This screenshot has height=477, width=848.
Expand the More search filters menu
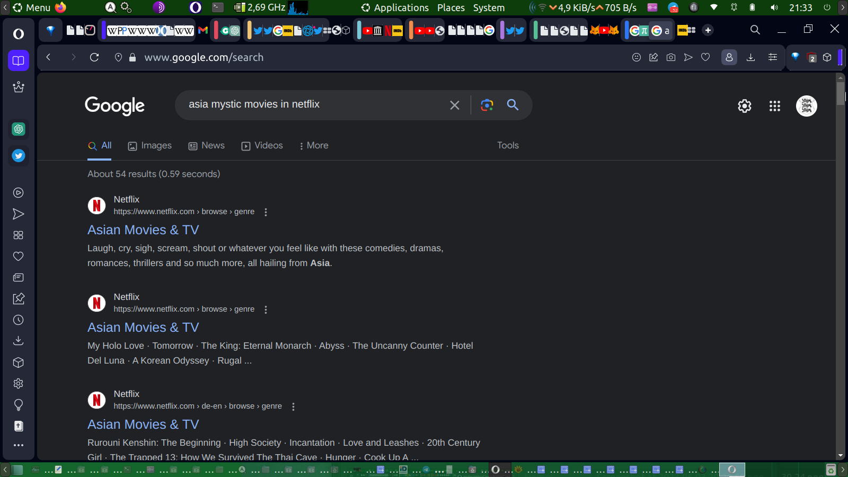314,146
